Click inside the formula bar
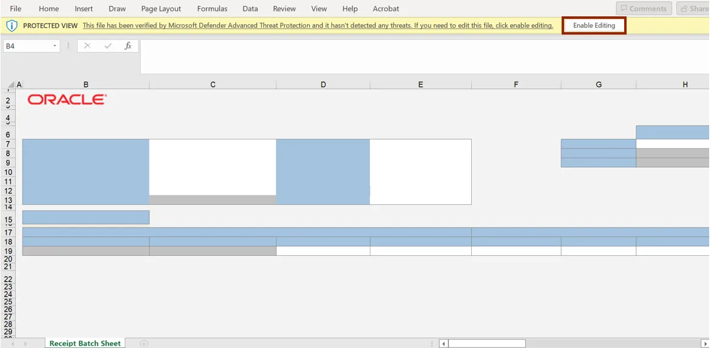The image size is (711, 348). click(x=426, y=56)
